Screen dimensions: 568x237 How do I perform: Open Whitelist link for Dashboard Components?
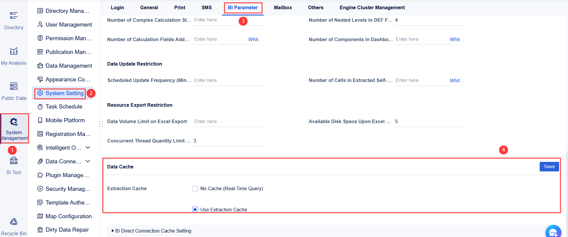(x=457, y=39)
